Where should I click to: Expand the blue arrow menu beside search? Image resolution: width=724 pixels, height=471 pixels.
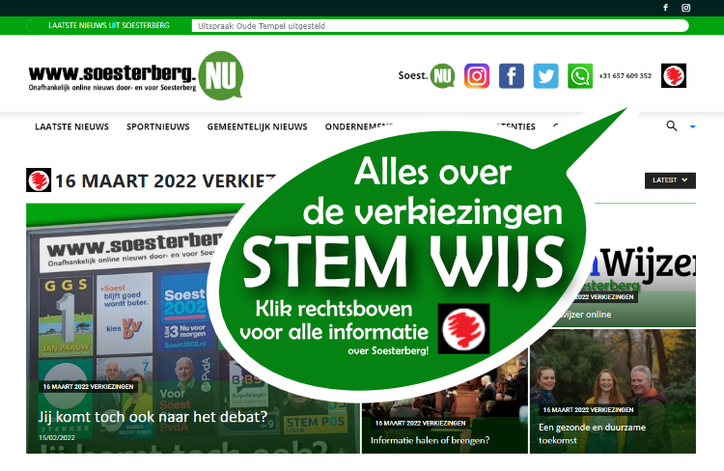[x=692, y=127]
